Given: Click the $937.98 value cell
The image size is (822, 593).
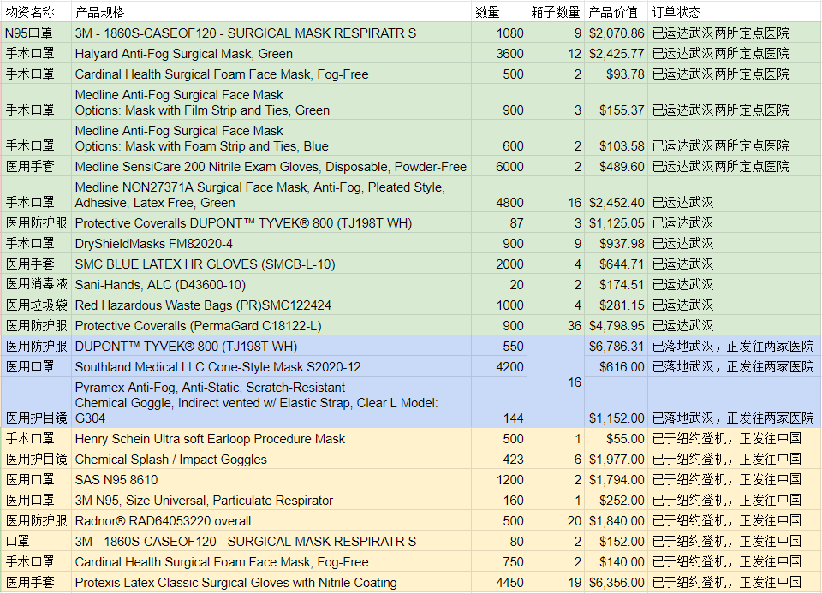Looking at the screenshot, I should (616, 243).
